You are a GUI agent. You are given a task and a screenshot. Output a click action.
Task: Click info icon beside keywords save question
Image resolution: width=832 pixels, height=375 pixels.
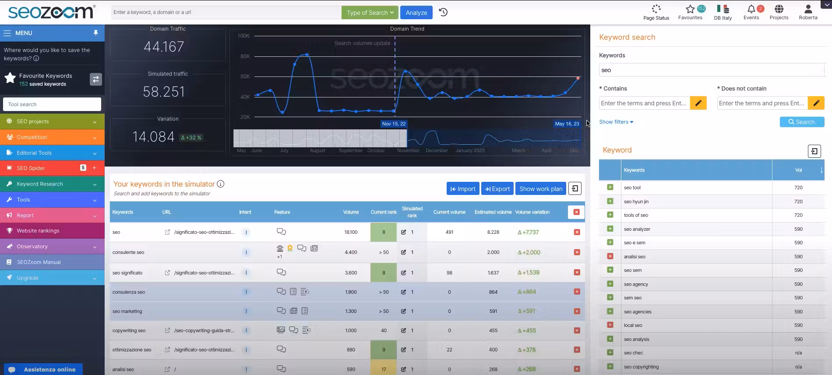[36, 58]
